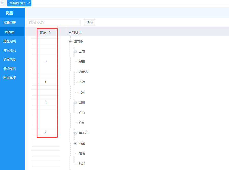229x170 pixels.
Task: Expand the 西藏 tree node
Action: [75, 143]
